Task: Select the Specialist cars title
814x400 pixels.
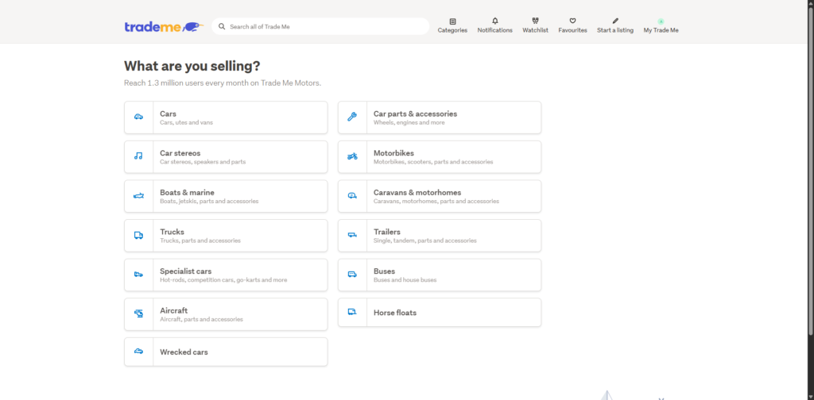Action: (x=186, y=271)
